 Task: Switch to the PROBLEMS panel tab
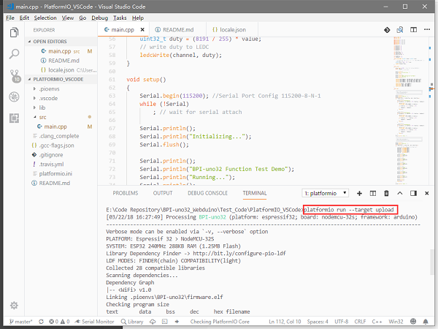(125, 193)
